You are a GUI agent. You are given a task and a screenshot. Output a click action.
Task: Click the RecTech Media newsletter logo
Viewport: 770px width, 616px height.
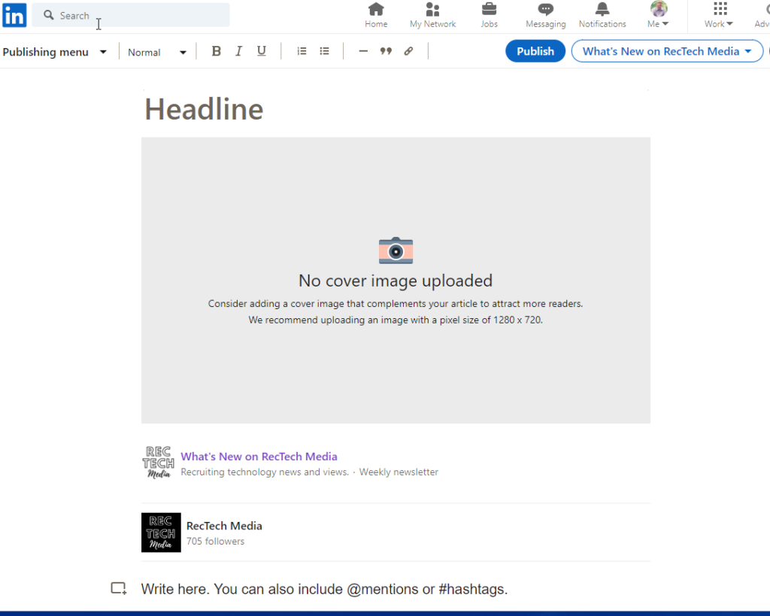coord(159,463)
